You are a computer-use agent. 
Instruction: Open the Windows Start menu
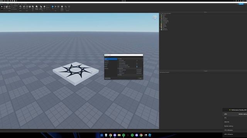[x=102, y=135]
